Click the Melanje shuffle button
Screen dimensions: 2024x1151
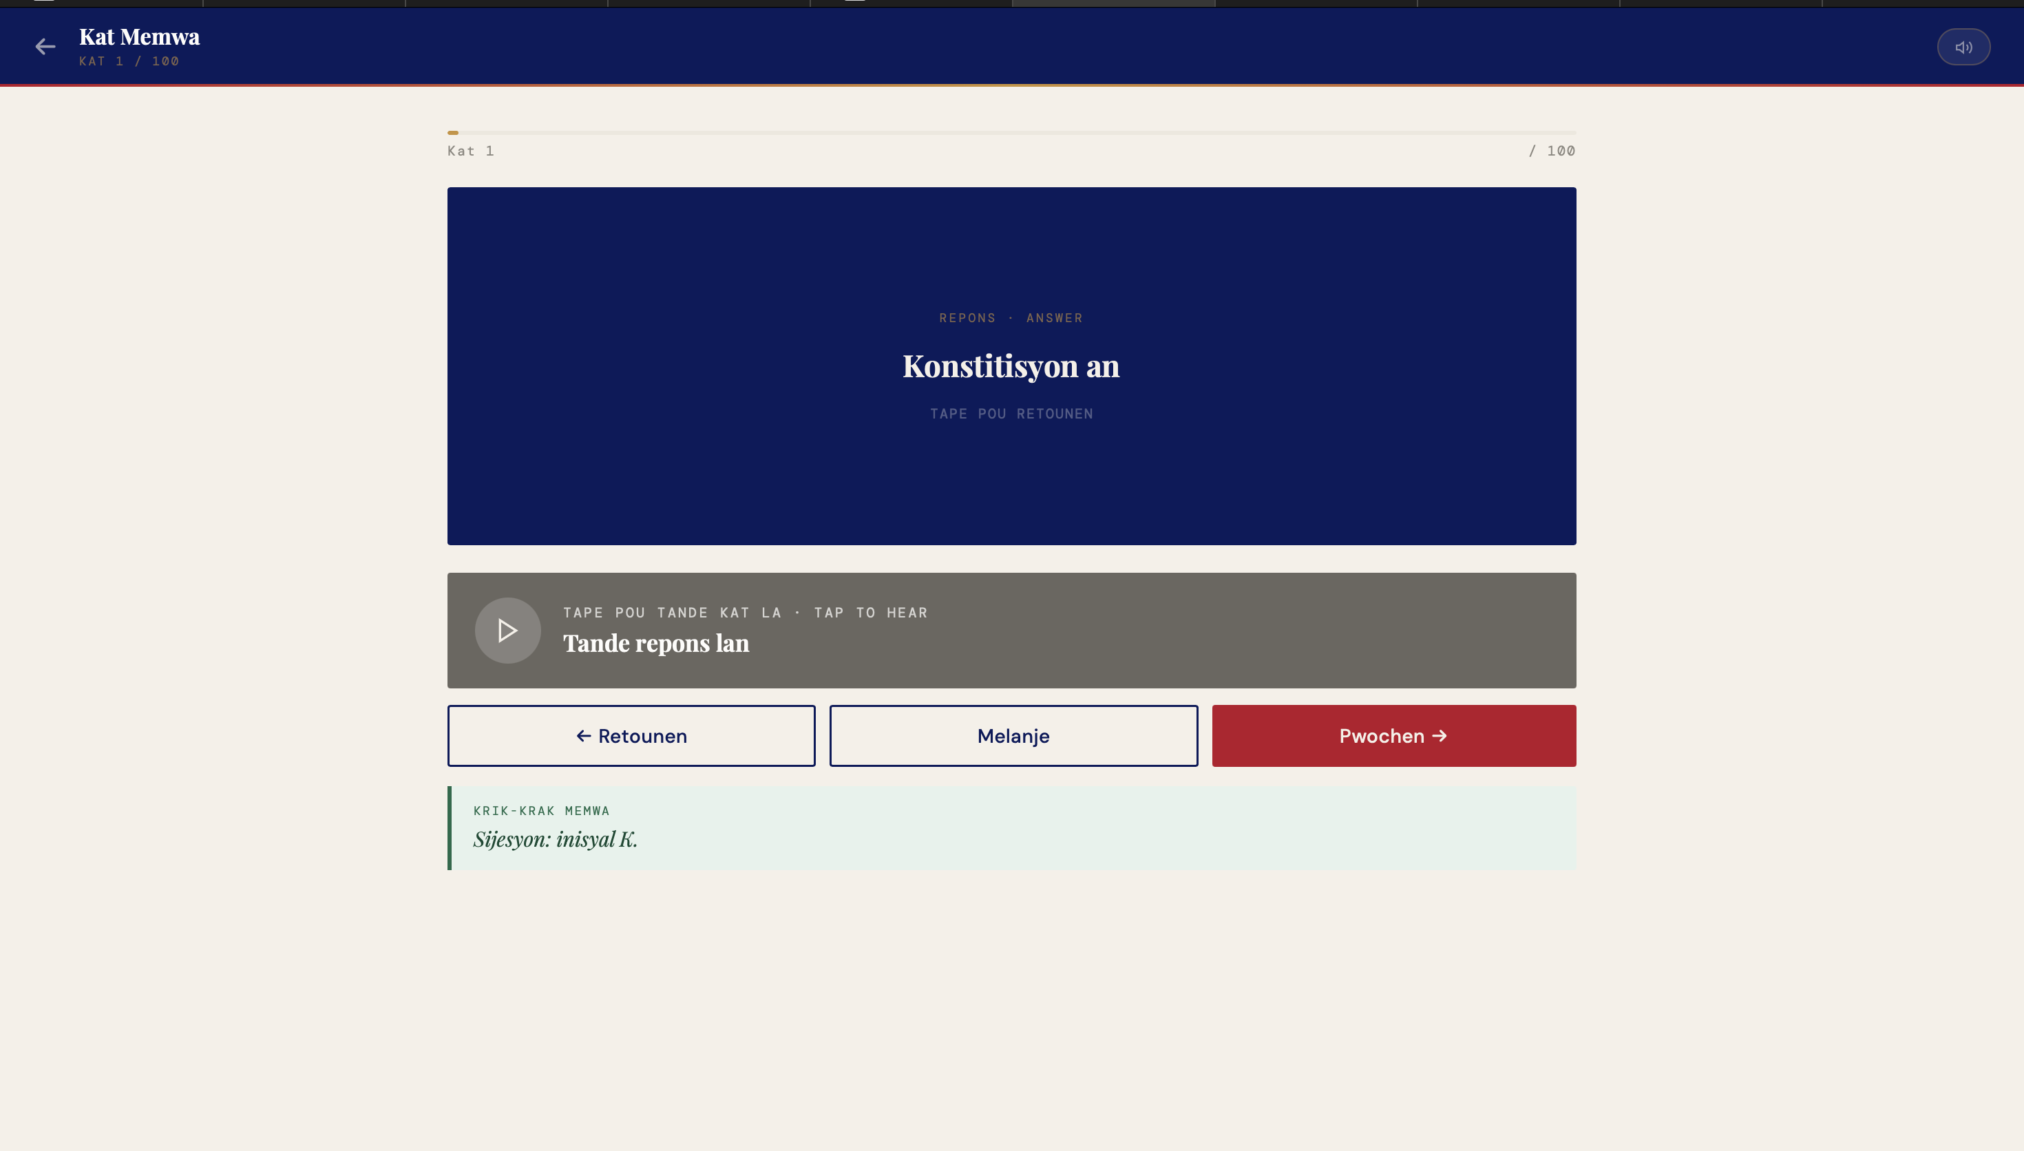pos(1013,736)
